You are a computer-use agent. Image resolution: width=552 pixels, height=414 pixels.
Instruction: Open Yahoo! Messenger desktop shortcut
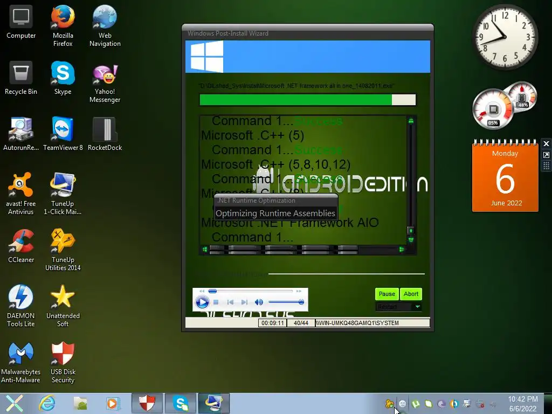click(105, 83)
